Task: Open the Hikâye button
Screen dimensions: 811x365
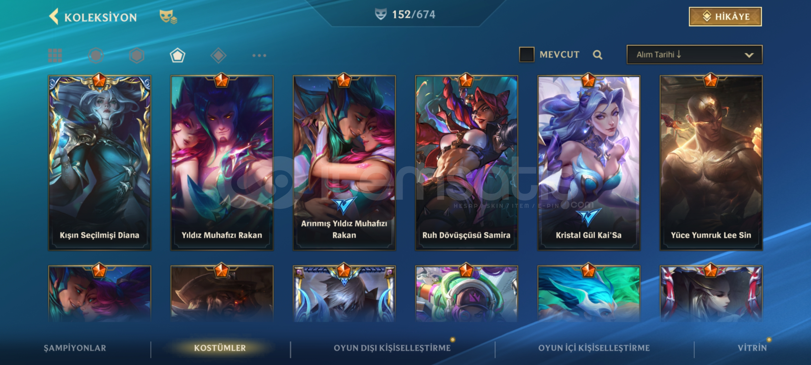Action: pos(725,17)
